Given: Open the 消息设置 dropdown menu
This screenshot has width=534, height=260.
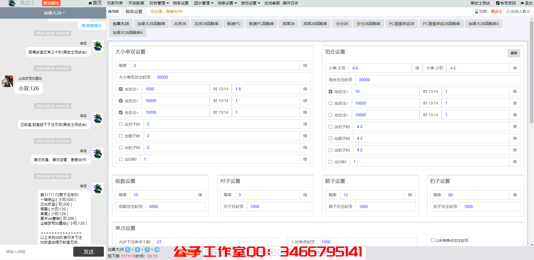Looking at the screenshot, I should pyautogui.click(x=227, y=3).
